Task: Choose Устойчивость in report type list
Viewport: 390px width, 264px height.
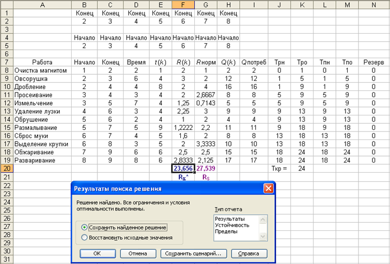Action: 232,225
